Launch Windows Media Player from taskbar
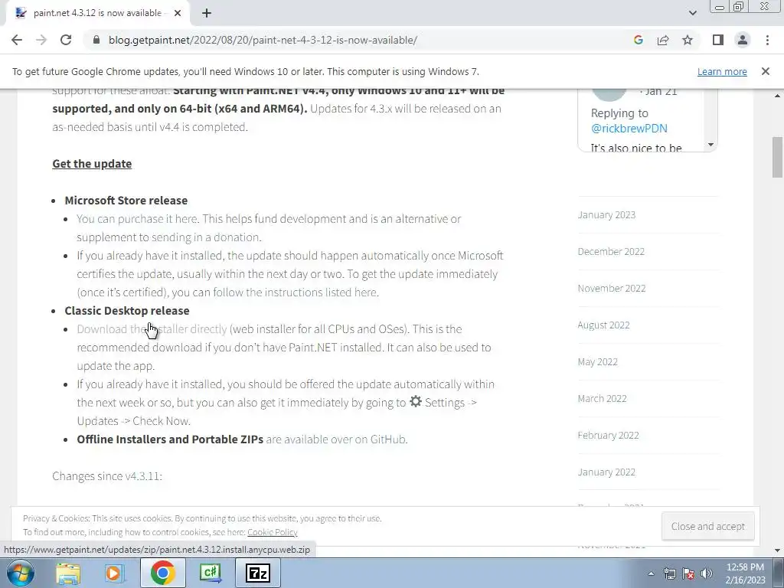This screenshot has height=588, width=784. [114, 573]
